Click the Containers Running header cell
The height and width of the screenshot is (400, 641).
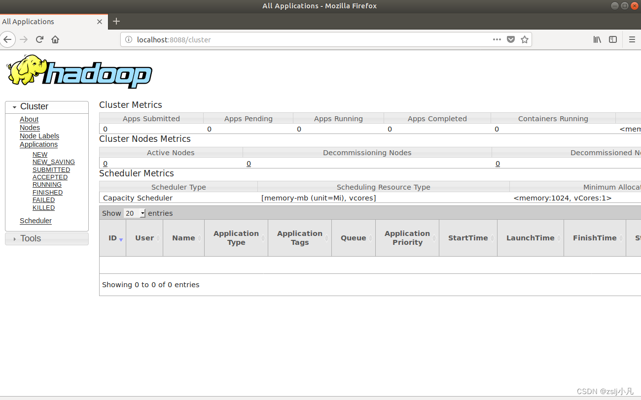pyautogui.click(x=553, y=119)
